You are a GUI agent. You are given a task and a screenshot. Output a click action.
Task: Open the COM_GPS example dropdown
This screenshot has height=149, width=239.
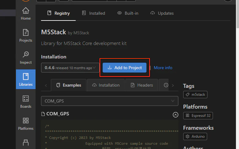tap(110, 101)
